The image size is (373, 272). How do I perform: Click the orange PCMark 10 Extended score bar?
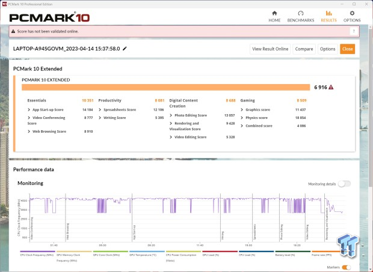pos(166,87)
